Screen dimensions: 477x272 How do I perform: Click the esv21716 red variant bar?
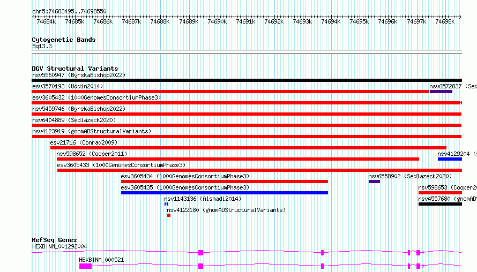(248, 148)
